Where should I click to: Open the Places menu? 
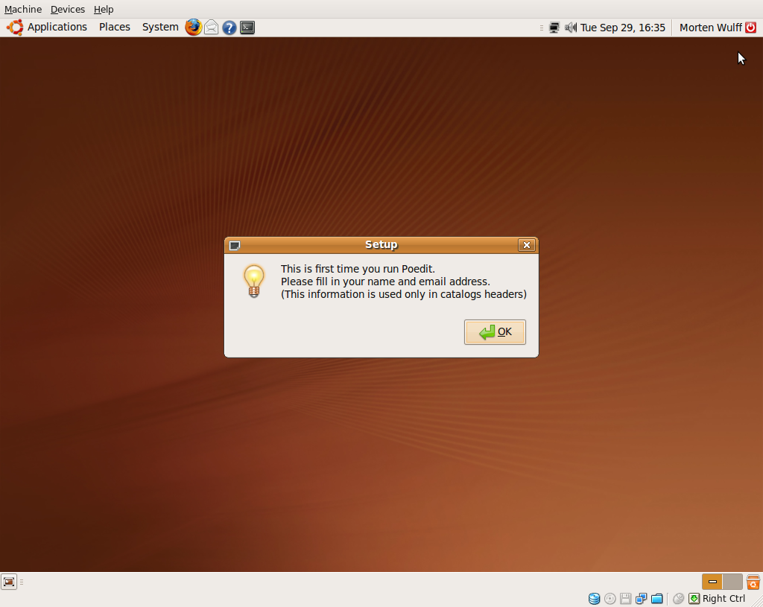tap(115, 28)
